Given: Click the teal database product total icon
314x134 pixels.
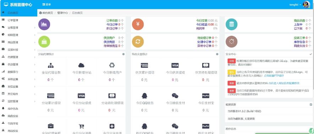Looking at the screenshot, I should pyautogui.click(x=231, y=24).
